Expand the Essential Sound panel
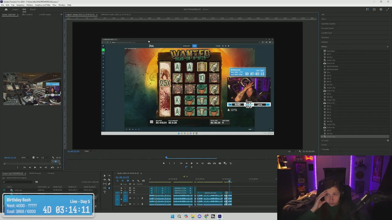Viewport: 392px width, 220px height. pyautogui.click(x=327, y=28)
